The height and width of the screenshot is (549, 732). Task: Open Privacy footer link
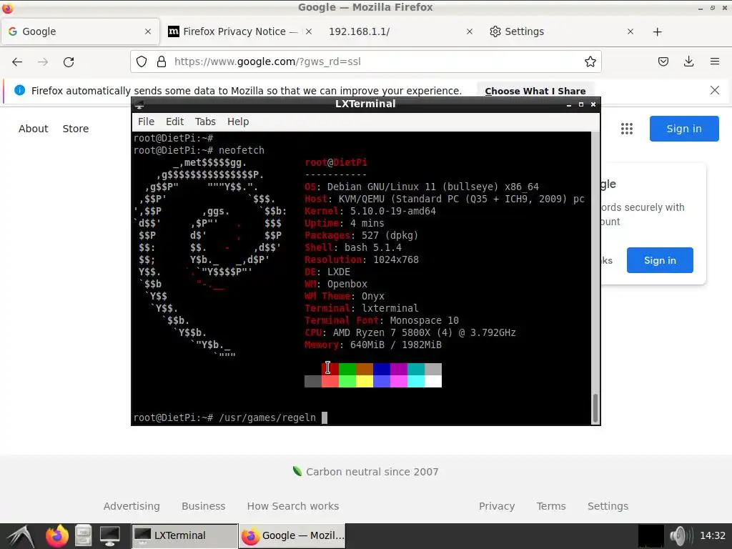(x=497, y=506)
